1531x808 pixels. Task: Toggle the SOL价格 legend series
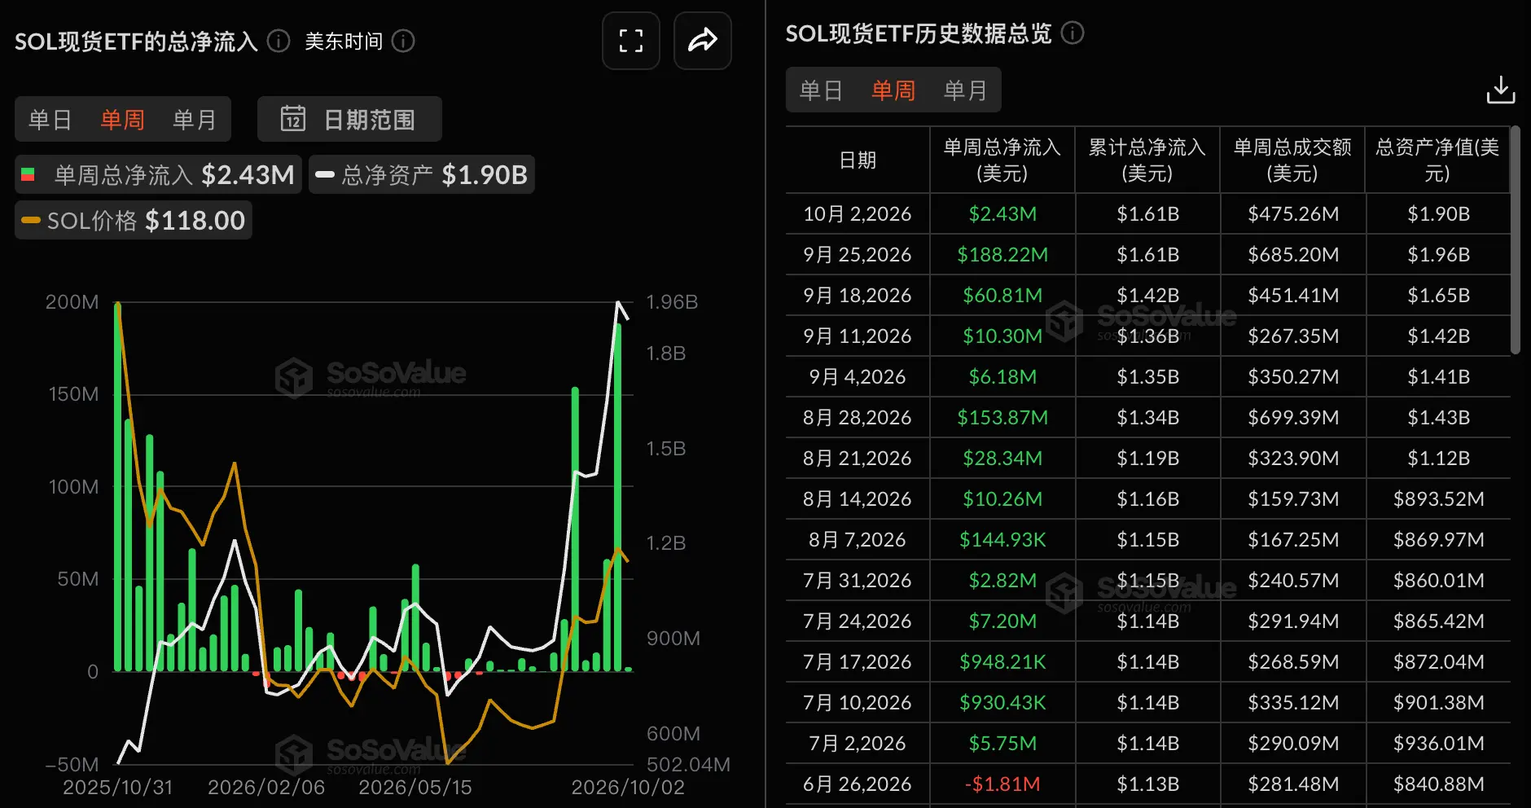point(134,220)
